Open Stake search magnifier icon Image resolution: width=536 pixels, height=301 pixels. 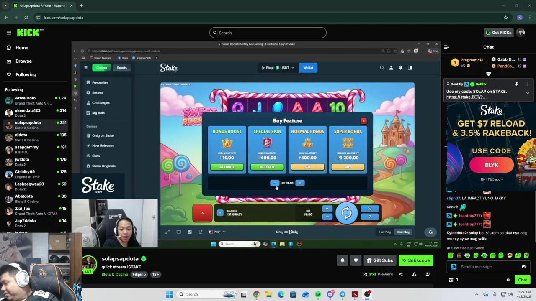[382, 68]
